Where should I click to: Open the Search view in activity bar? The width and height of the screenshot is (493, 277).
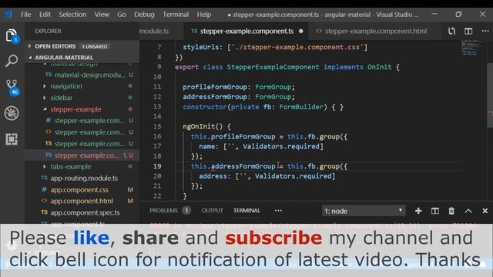(12, 61)
